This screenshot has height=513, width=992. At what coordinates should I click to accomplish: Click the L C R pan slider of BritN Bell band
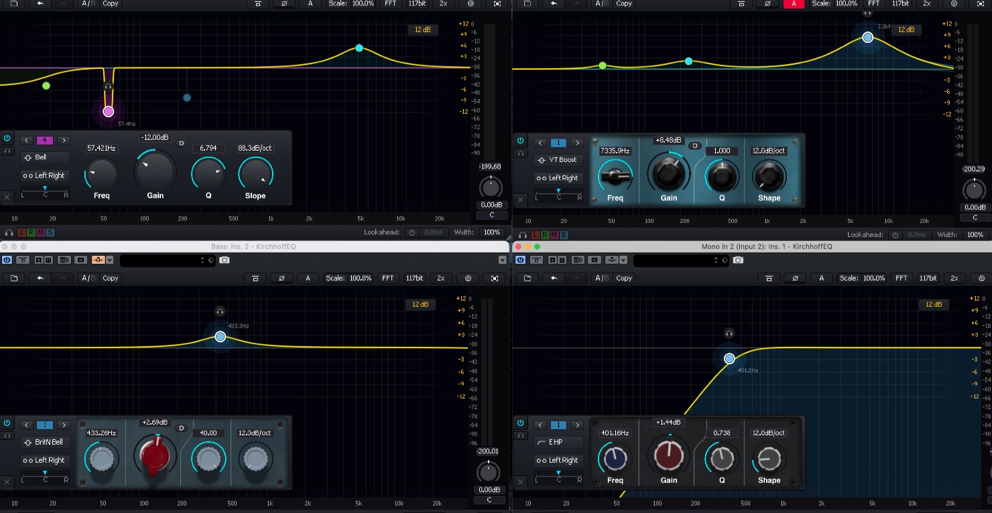pos(45,476)
